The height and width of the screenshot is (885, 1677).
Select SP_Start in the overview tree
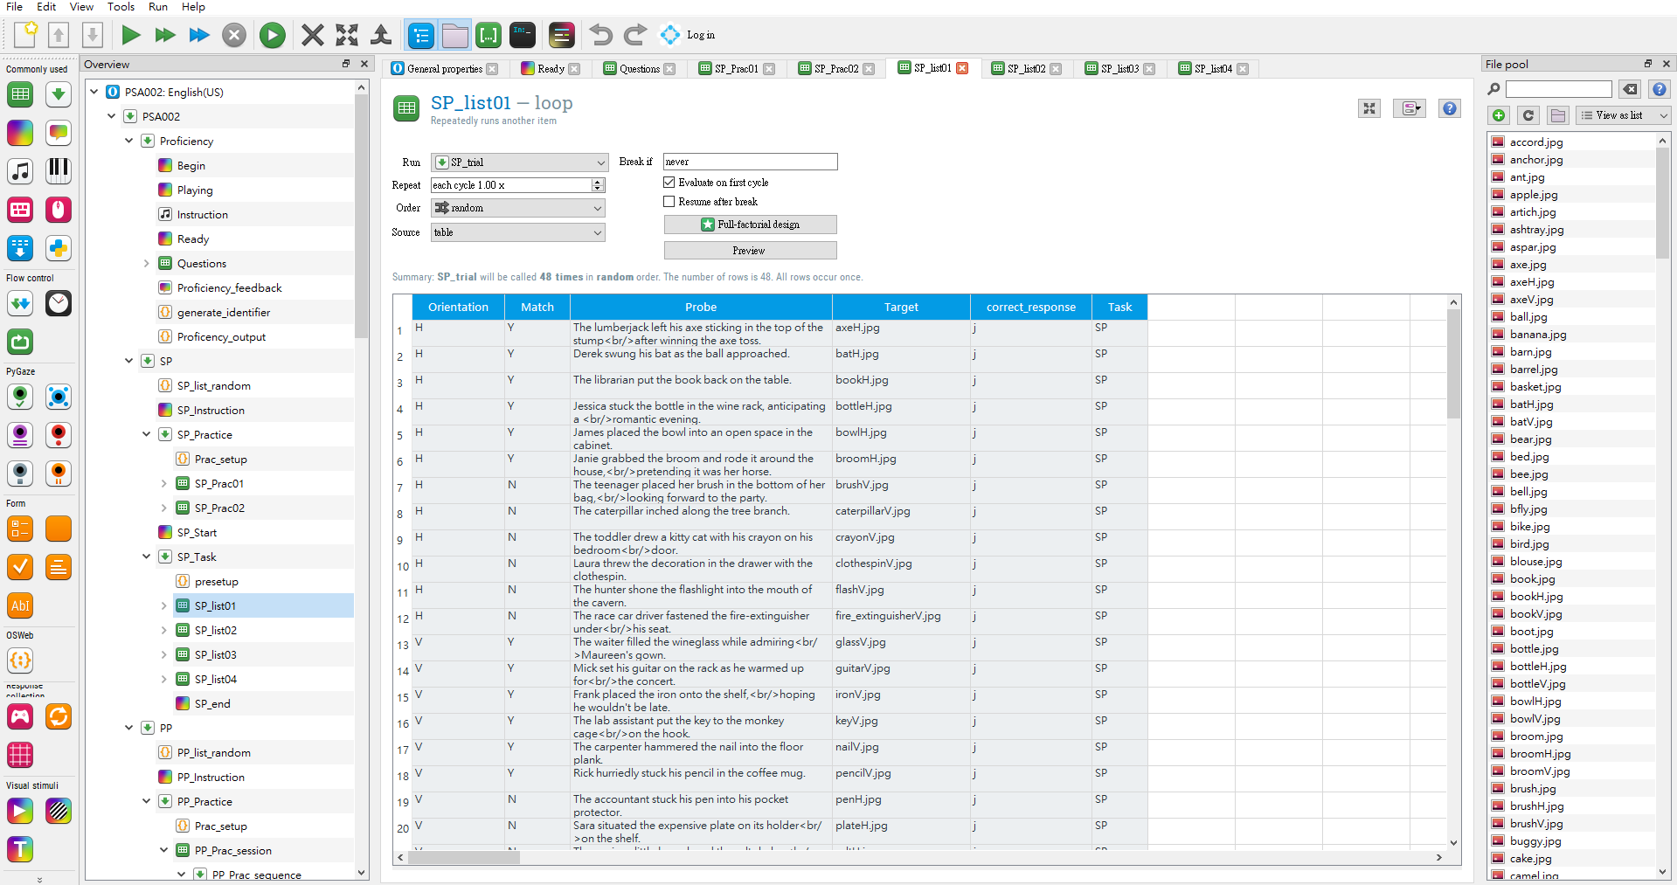click(x=197, y=532)
